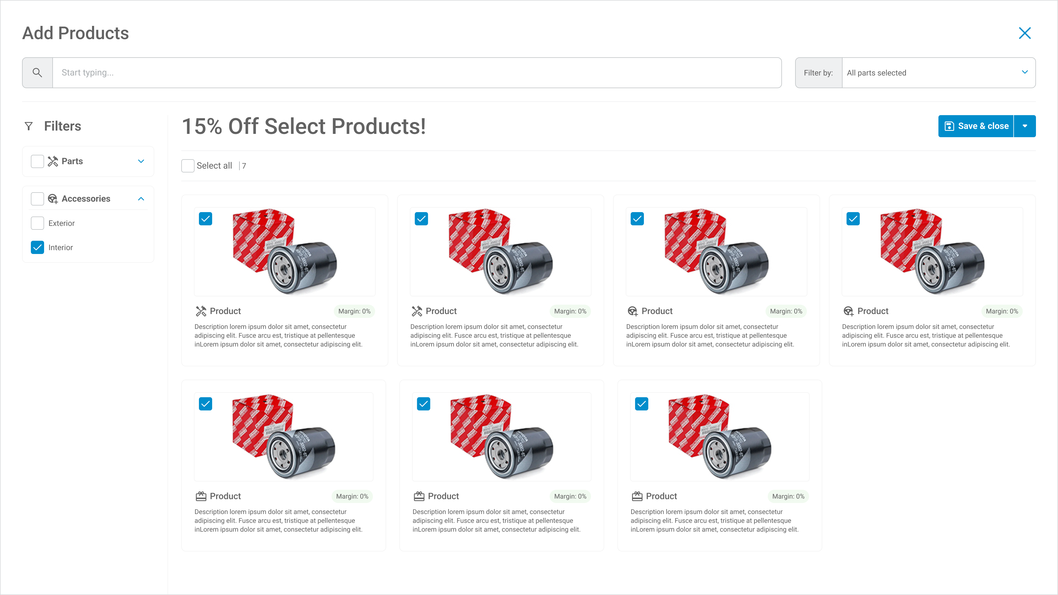Click the Parts tools icon in filters
The width and height of the screenshot is (1058, 595).
tap(53, 161)
